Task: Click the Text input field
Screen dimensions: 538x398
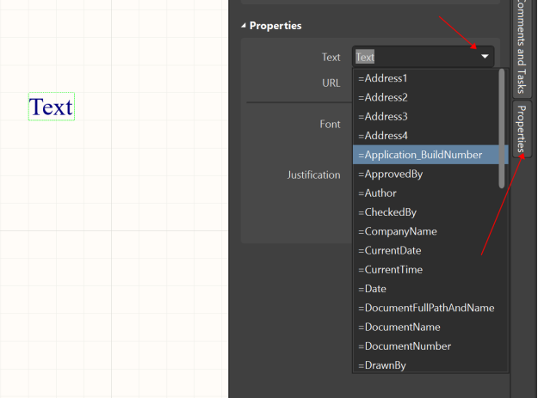Action: click(x=413, y=58)
